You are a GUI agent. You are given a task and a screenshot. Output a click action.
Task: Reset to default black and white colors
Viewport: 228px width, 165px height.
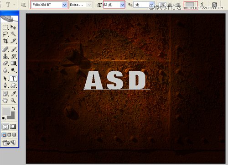pos(4,118)
